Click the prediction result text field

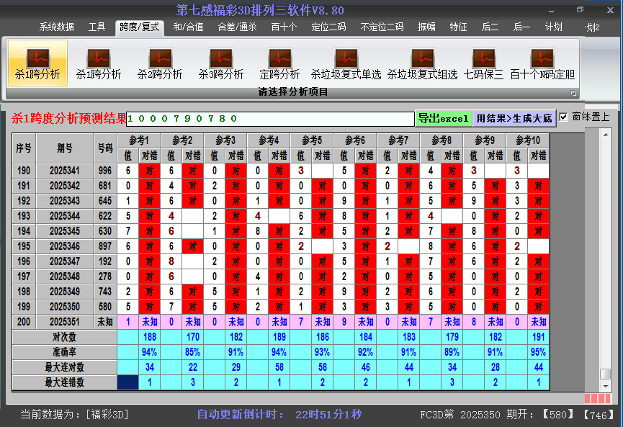pos(270,119)
